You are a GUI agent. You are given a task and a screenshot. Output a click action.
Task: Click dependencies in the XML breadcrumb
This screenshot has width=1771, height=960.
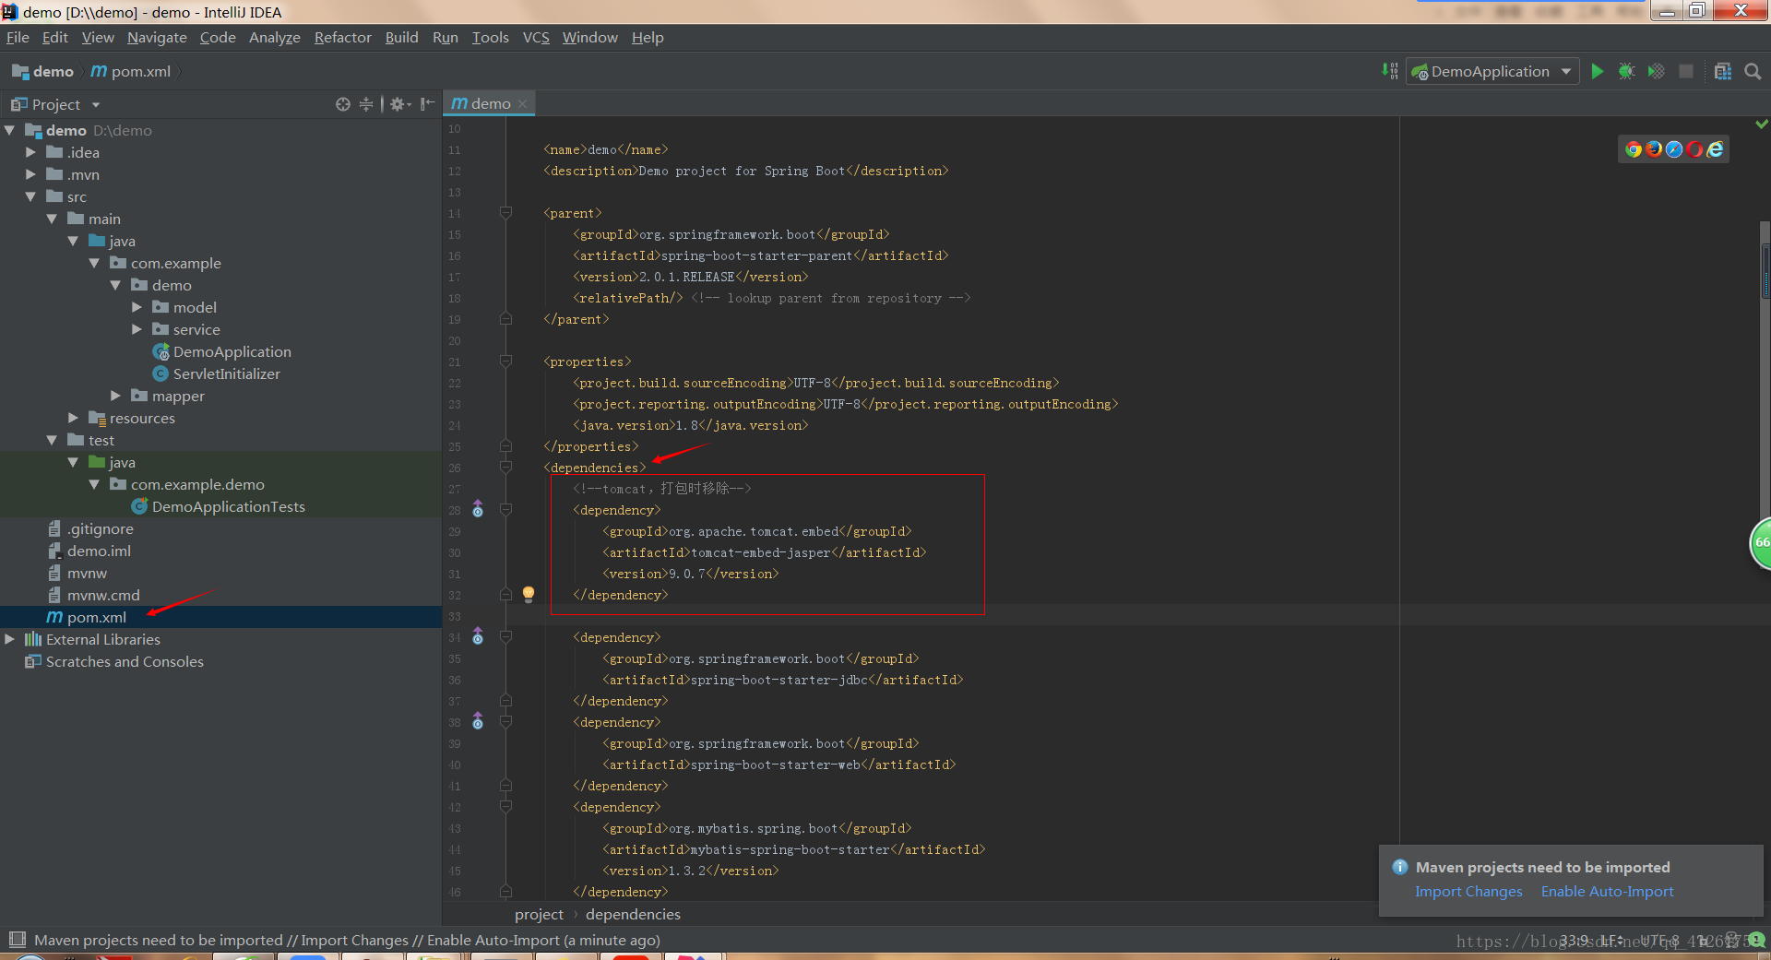click(633, 914)
